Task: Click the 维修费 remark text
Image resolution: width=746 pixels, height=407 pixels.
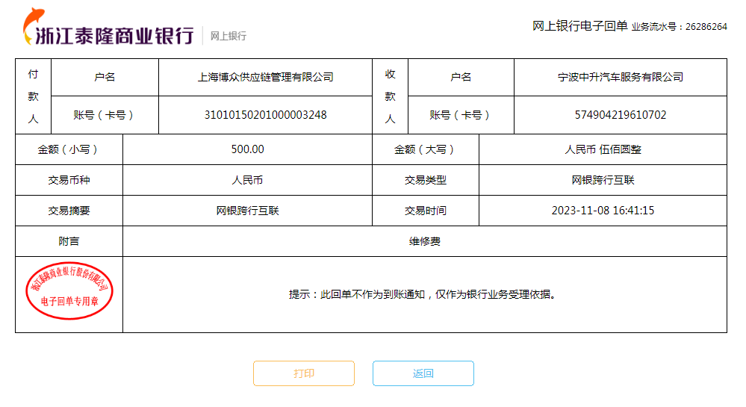Action: tap(424, 241)
